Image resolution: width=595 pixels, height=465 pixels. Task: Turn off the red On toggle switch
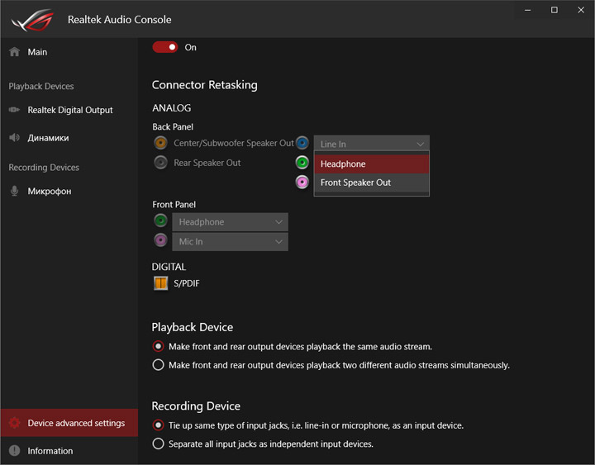pyautogui.click(x=165, y=47)
